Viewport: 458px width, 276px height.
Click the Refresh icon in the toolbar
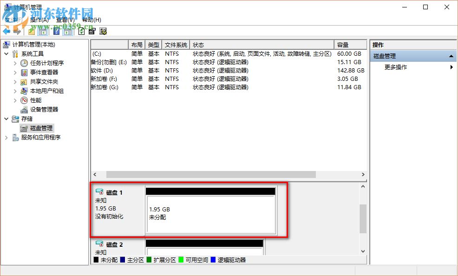[x=81, y=31]
